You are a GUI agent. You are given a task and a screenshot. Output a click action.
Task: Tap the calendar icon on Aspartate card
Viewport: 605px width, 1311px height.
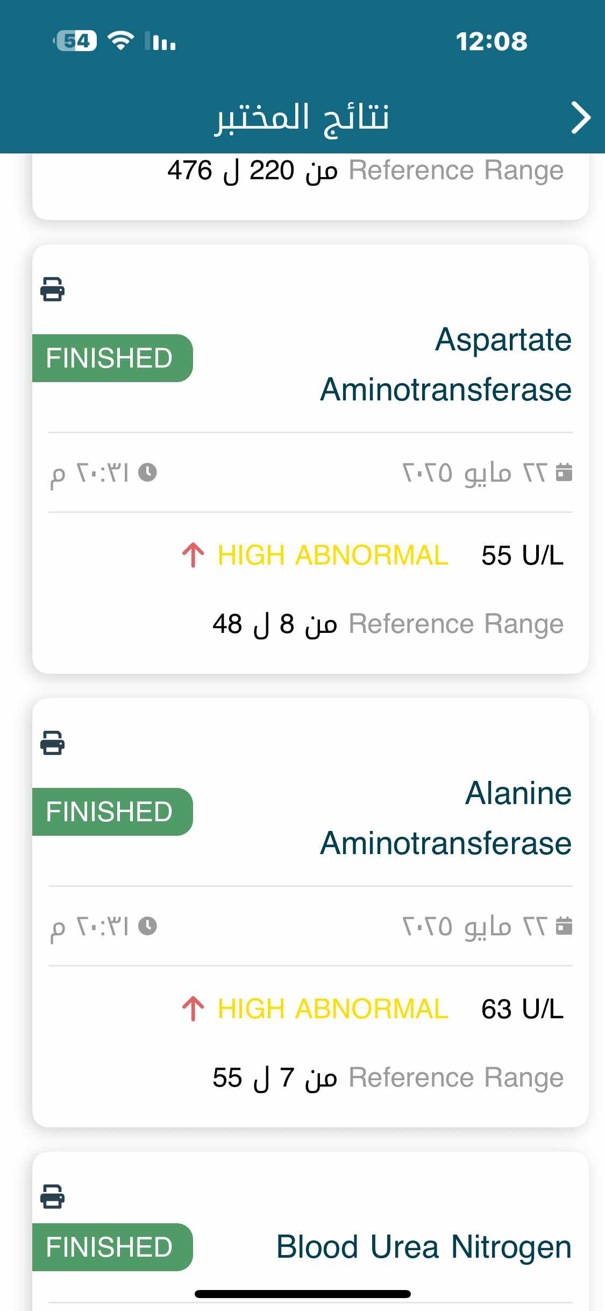564,472
